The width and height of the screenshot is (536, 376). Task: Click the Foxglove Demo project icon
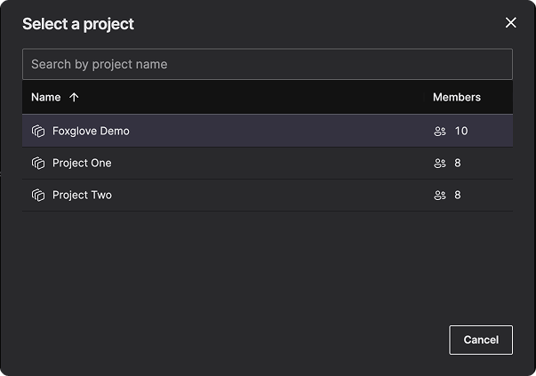tap(38, 132)
